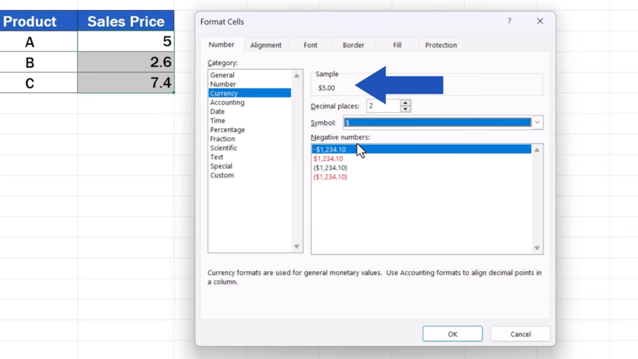This screenshot has height=359, width=638.
Task: Switch to the Alignment tab
Action: (x=266, y=45)
